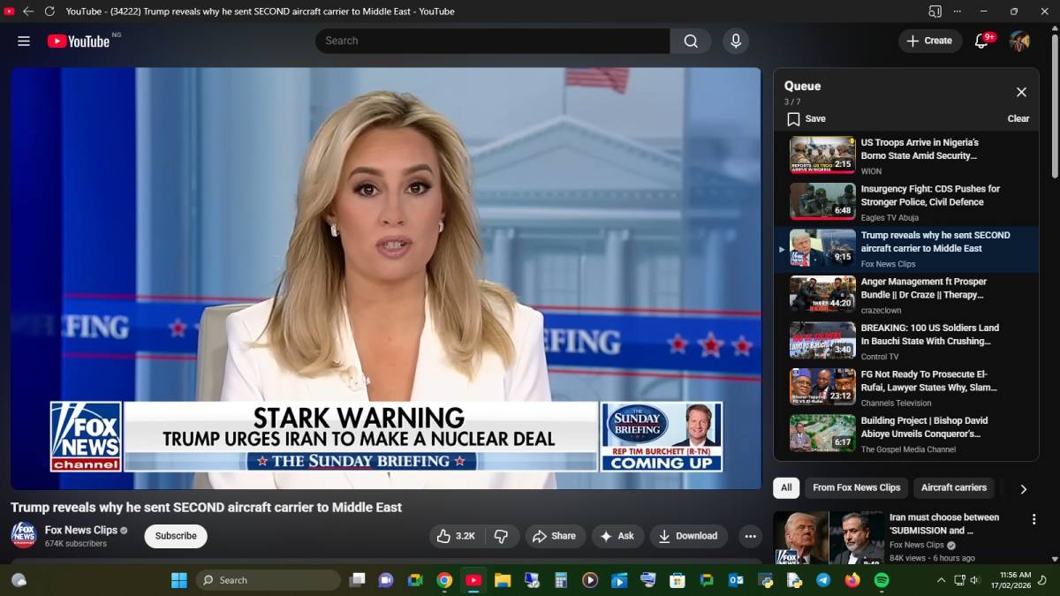
Task: Select the Aircraft carriers chip
Action: (x=954, y=487)
